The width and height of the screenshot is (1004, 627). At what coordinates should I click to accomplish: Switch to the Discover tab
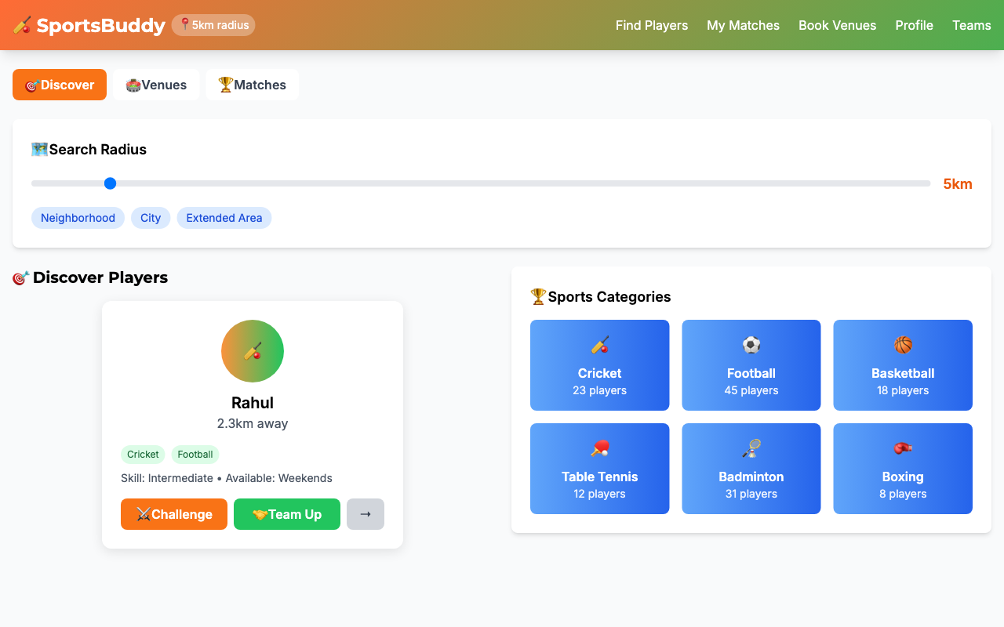pyautogui.click(x=59, y=85)
